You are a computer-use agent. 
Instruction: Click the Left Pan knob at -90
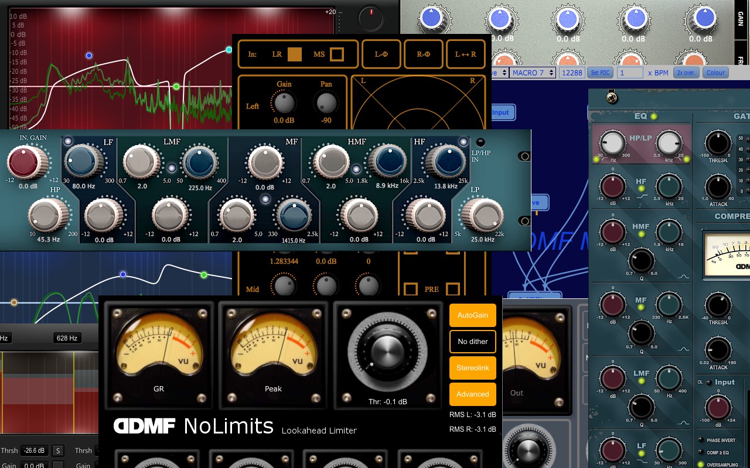[325, 104]
